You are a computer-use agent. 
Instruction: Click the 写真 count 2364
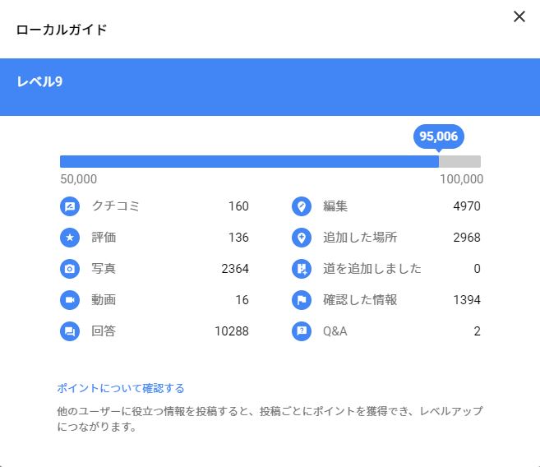click(x=234, y=269)
